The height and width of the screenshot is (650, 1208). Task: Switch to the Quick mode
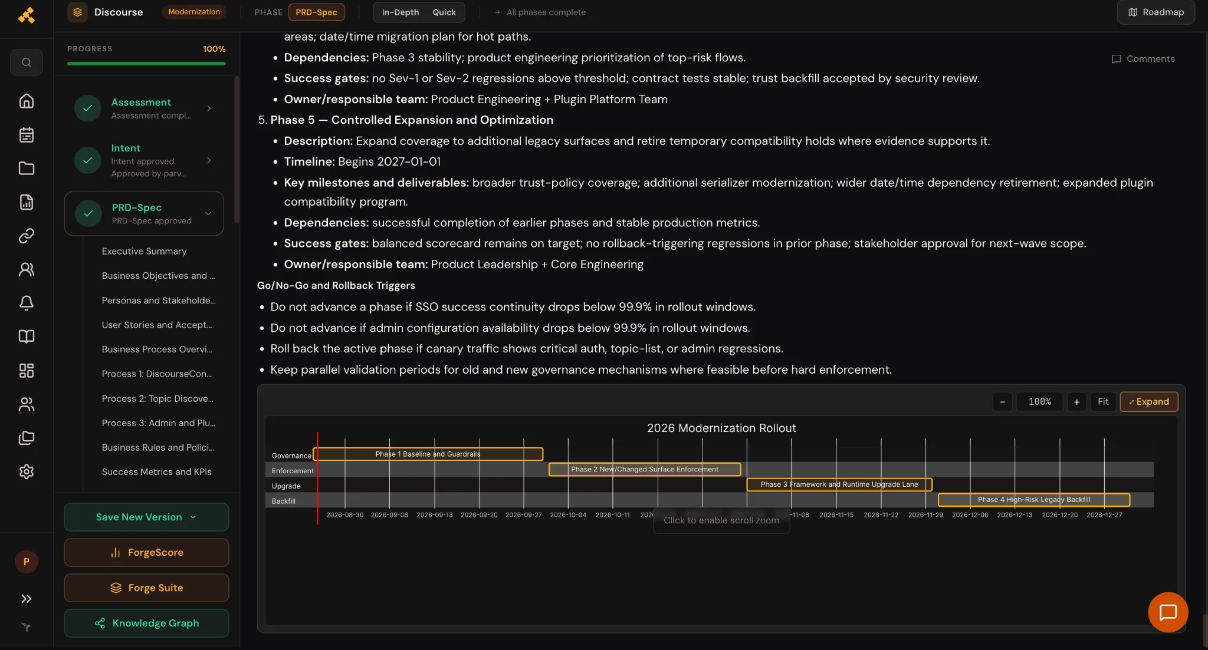point(444,12)
